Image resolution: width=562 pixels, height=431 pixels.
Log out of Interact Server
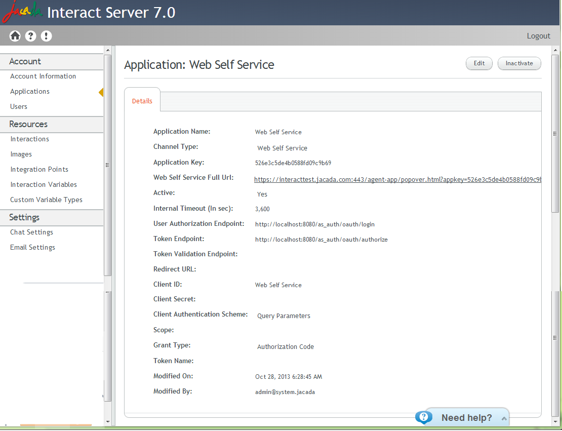538,36
